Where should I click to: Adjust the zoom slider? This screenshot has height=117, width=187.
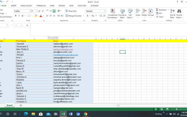[177, 109]
